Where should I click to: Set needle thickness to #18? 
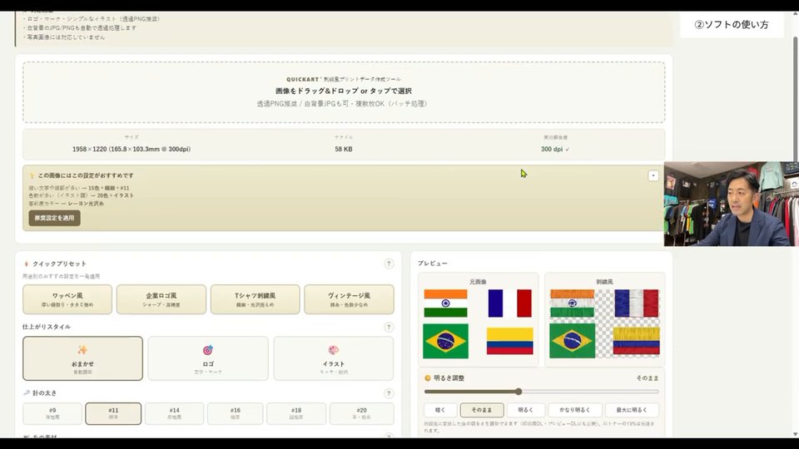(296, 413)
